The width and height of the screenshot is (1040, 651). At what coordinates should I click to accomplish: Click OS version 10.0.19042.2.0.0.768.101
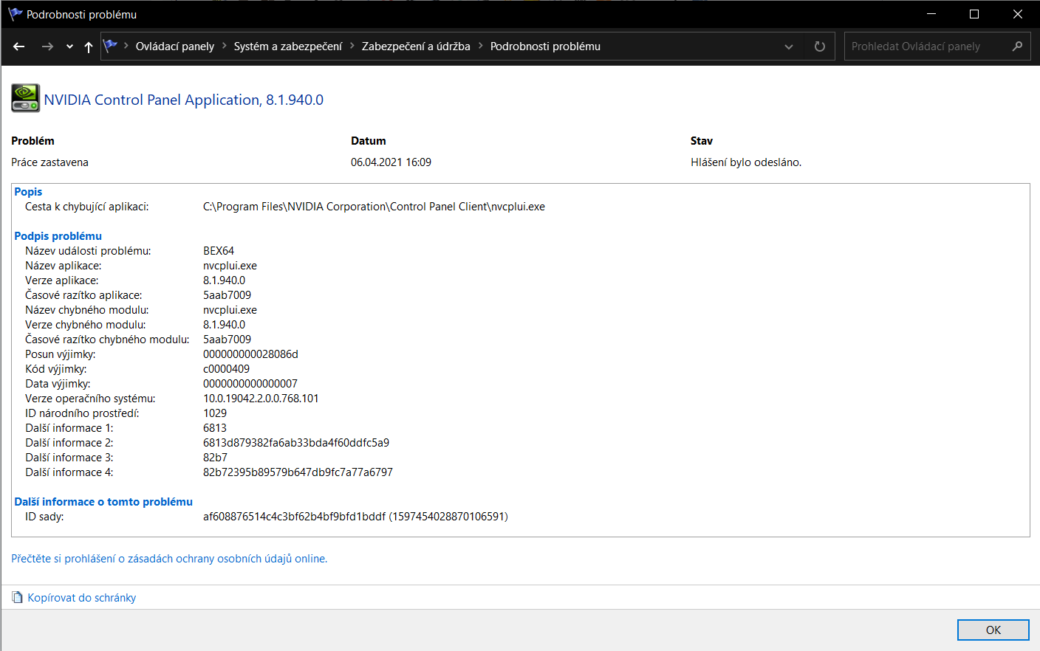261,399
